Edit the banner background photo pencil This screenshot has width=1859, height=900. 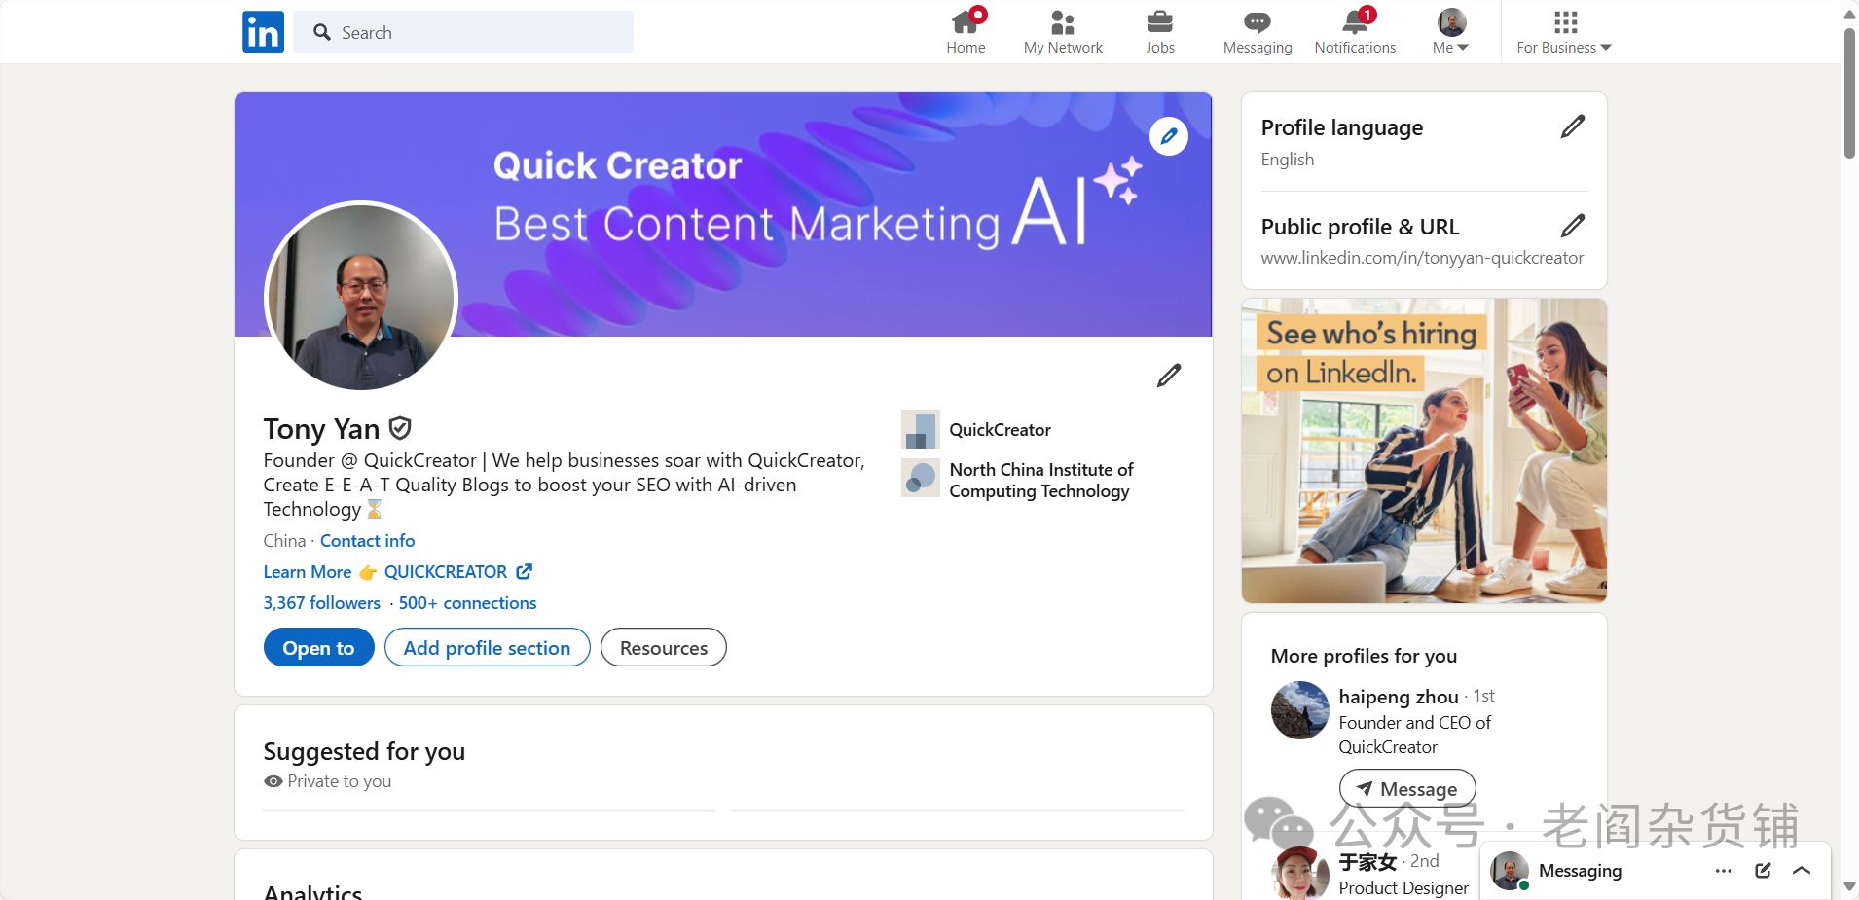click(x=1169, y=136)
